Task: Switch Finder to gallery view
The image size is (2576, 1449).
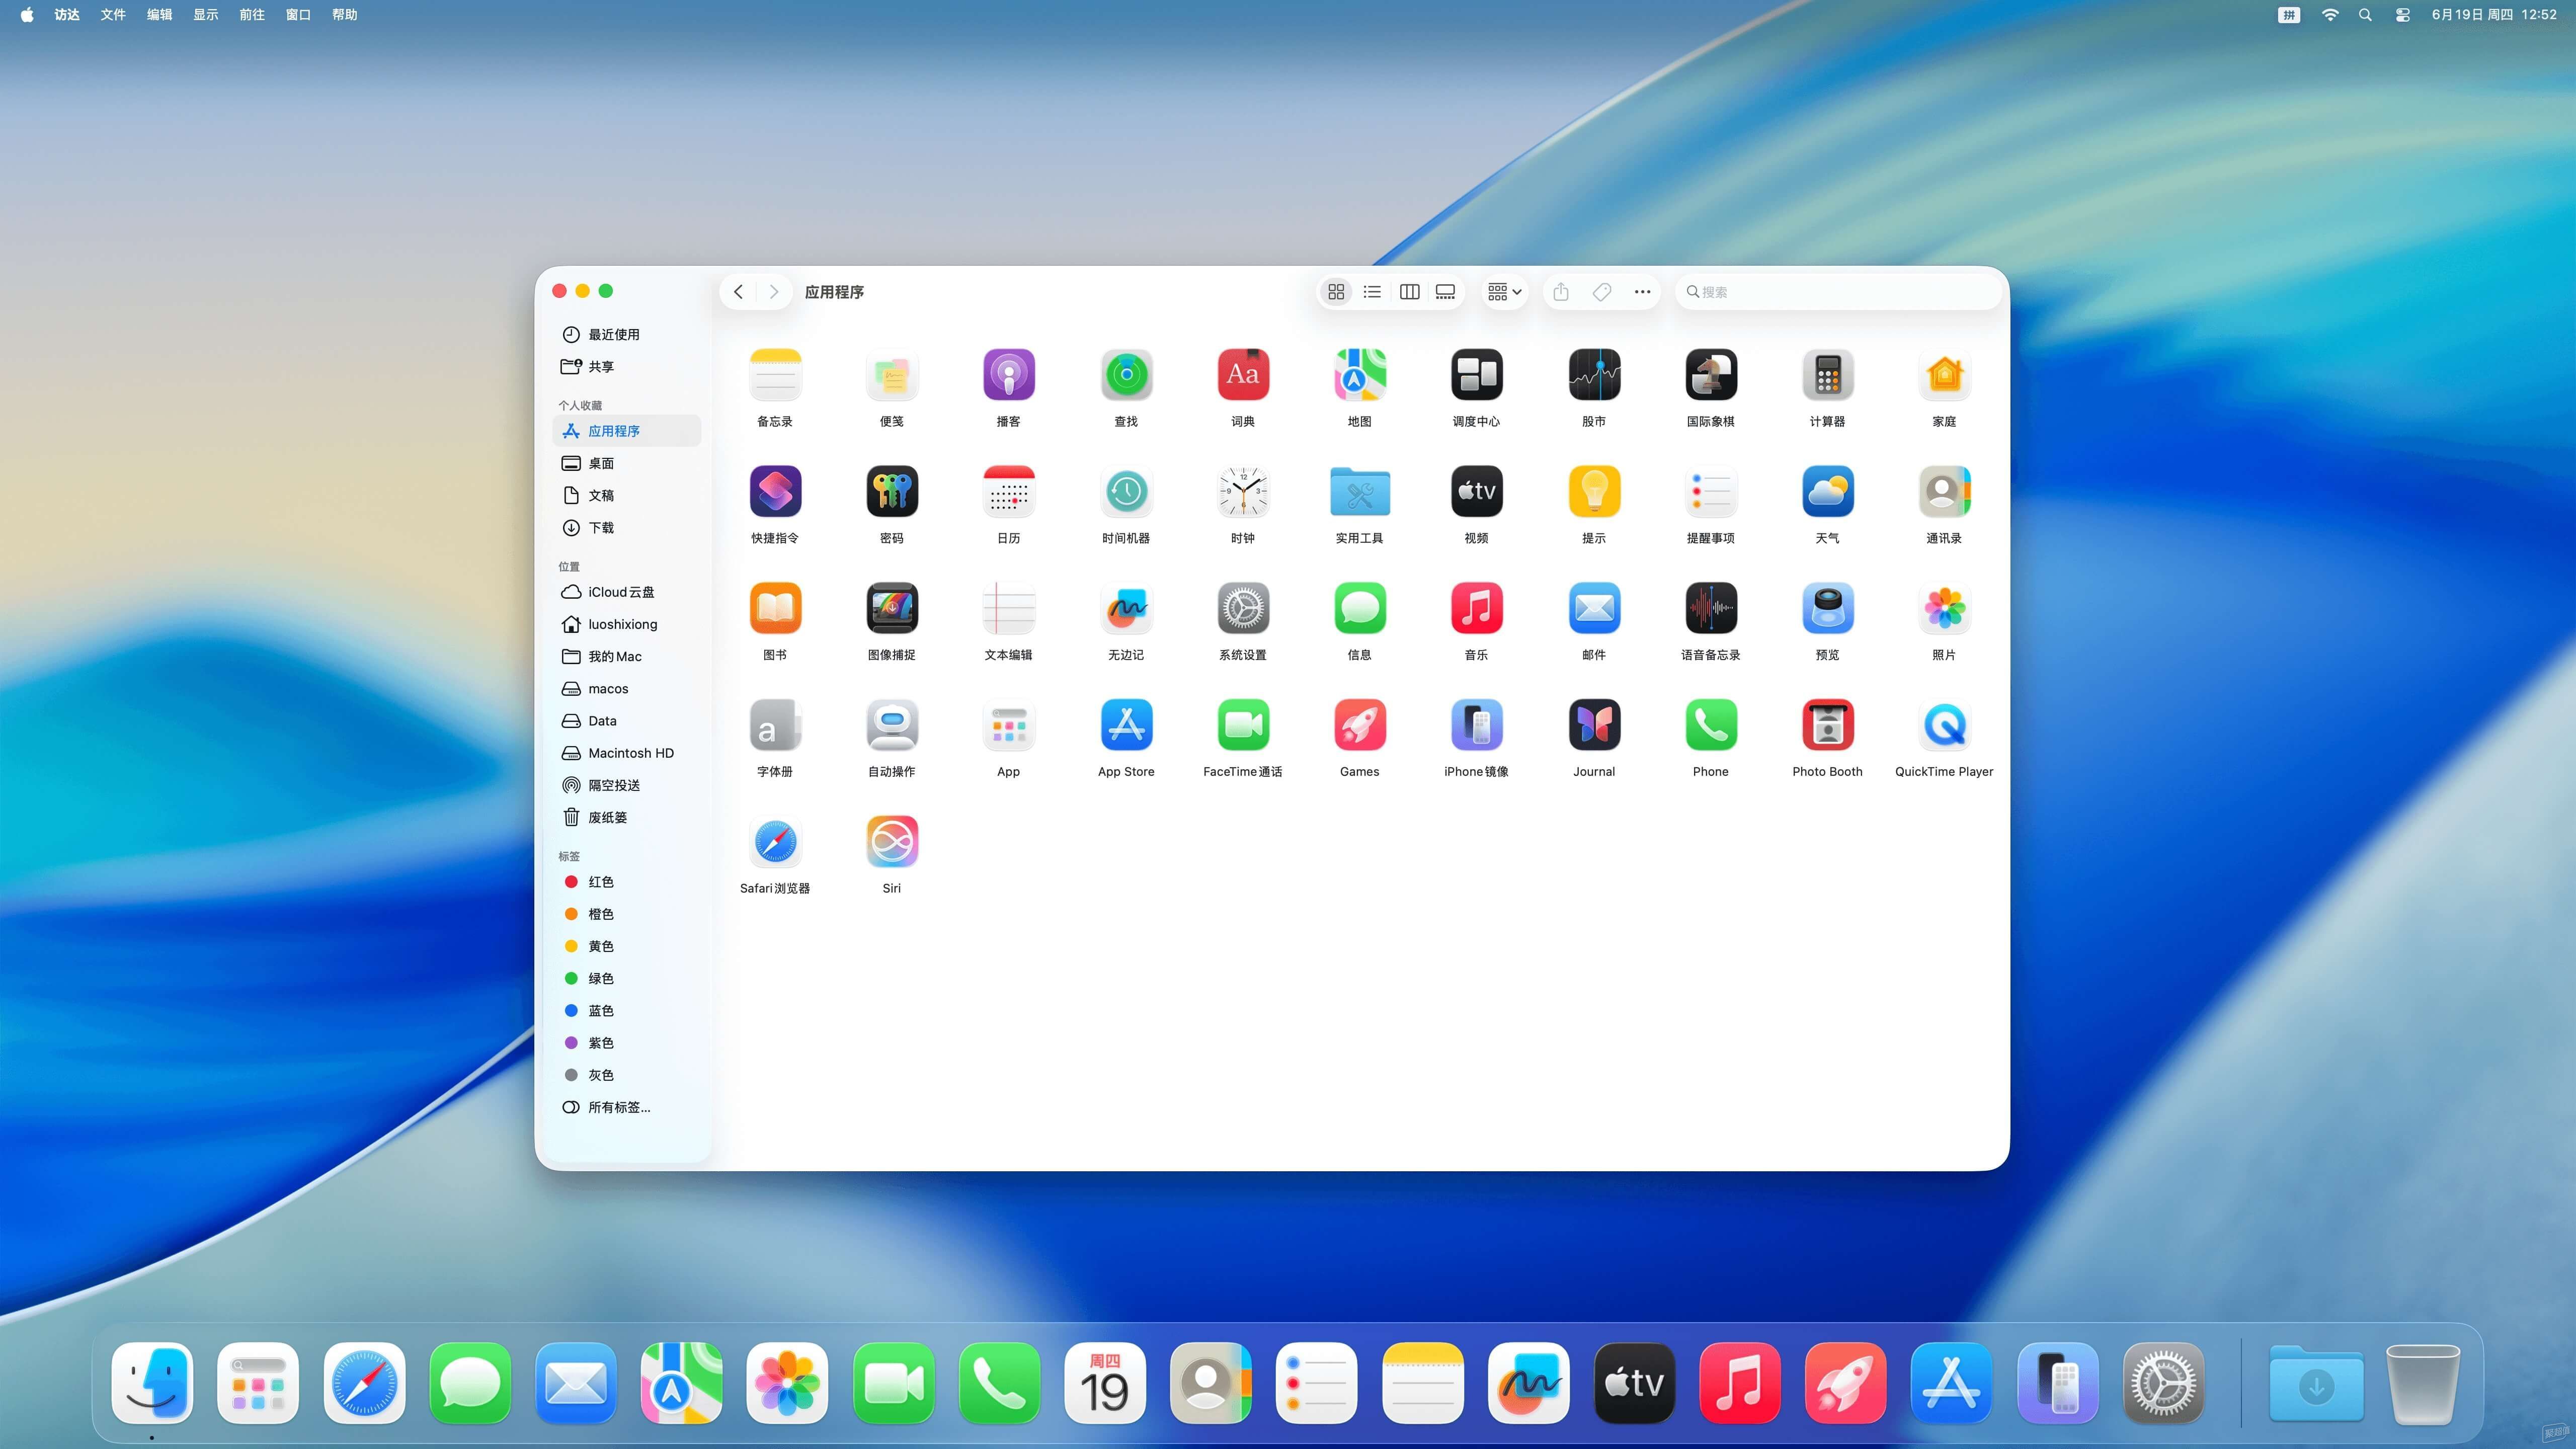Action: (x=1445, y=292)
